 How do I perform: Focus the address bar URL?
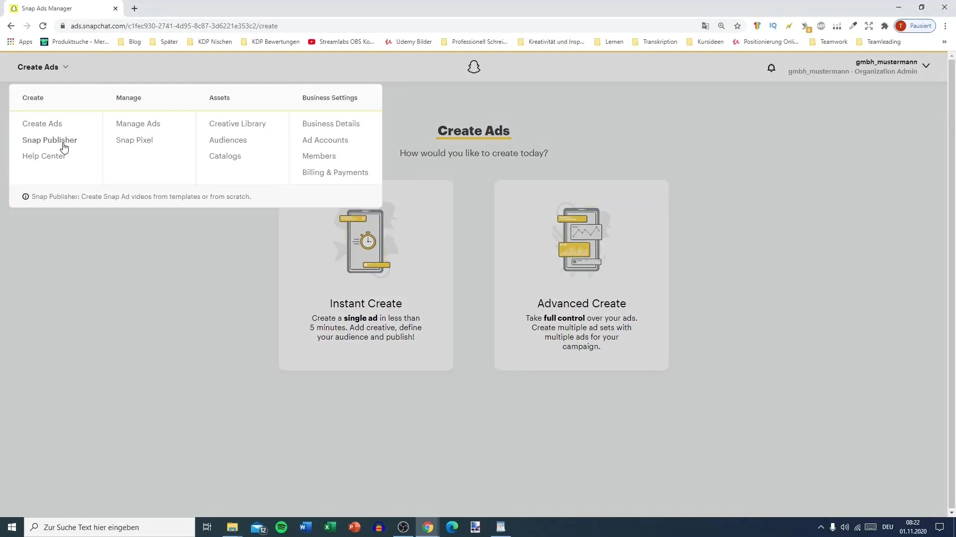pyautogui.click(x=174, y=26)
